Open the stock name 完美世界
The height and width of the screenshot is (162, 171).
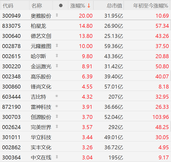pos(41,127)
